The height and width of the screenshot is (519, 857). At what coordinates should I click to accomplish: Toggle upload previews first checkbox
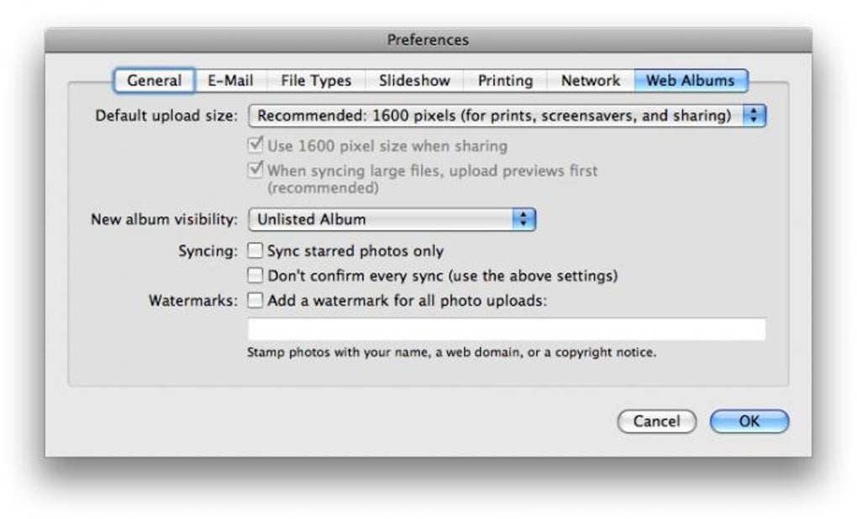(255, 170)
